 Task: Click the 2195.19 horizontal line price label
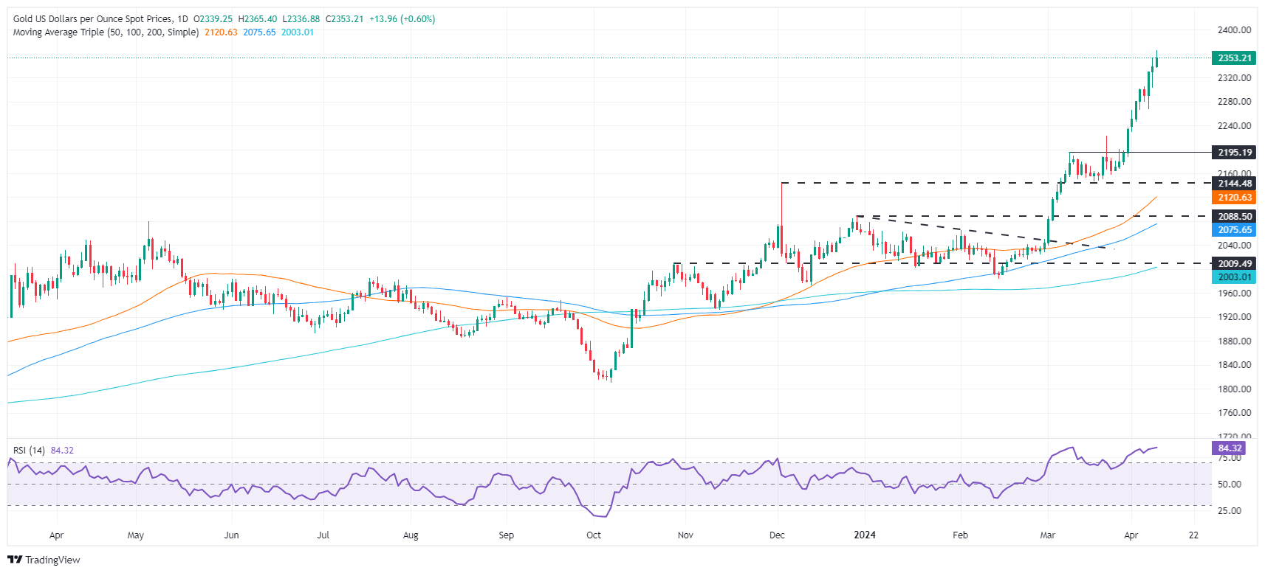[1233, 153]
